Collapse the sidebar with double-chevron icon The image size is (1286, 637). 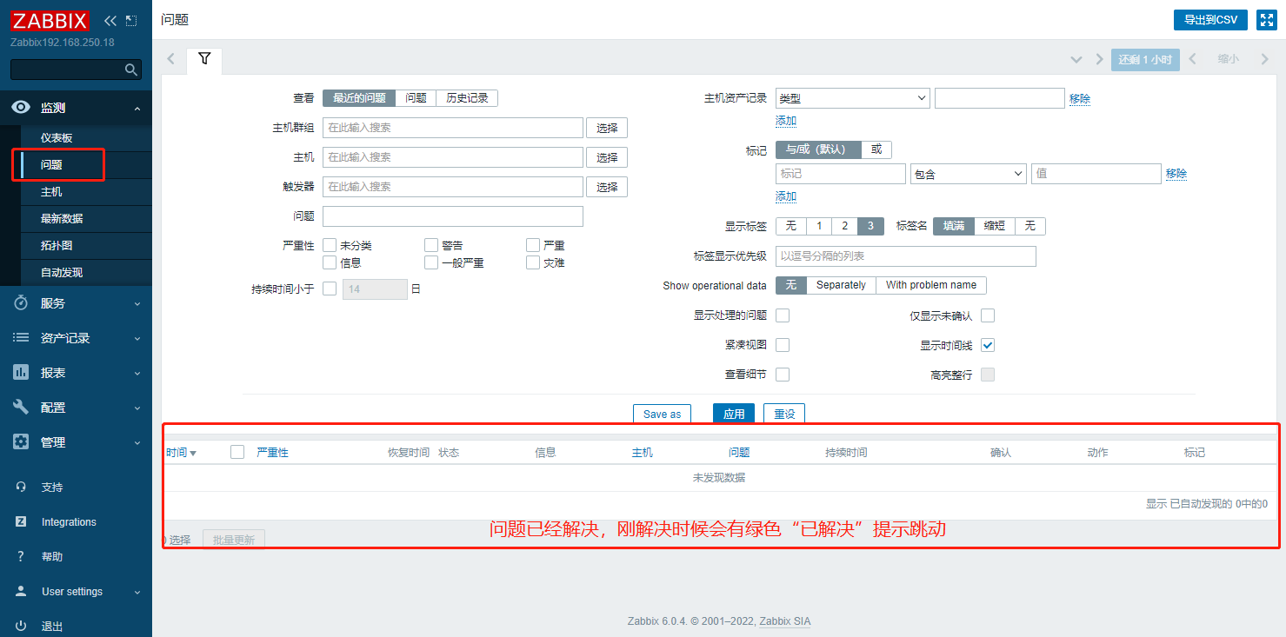point(110,20)
